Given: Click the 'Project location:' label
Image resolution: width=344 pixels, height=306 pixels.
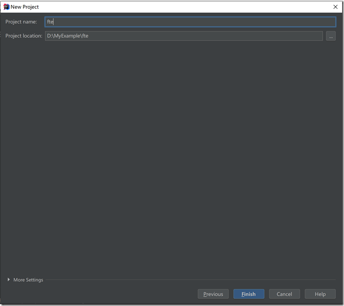Looking at the screenshot, I should [x=24, y=36].
